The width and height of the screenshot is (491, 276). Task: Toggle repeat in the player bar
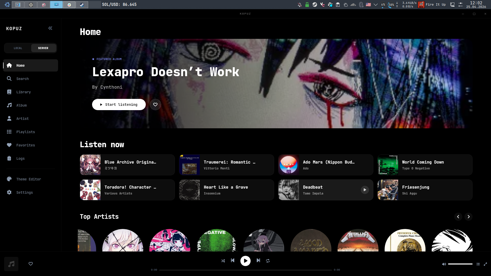pyautogui.click(x=268, y=261)
